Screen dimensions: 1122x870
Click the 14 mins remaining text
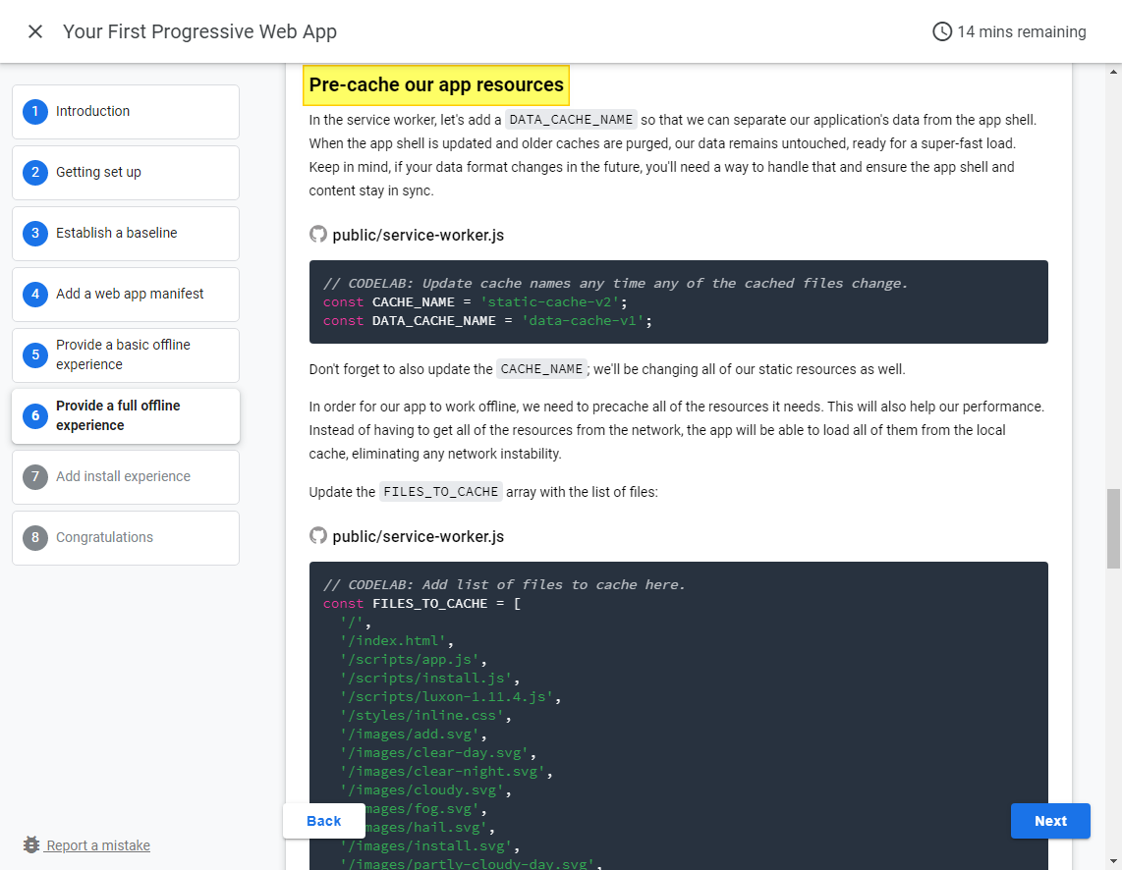click(1021, 31)
